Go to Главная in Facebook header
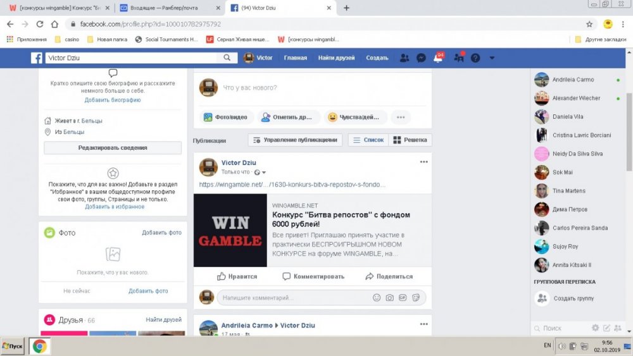 coord(295,58)
